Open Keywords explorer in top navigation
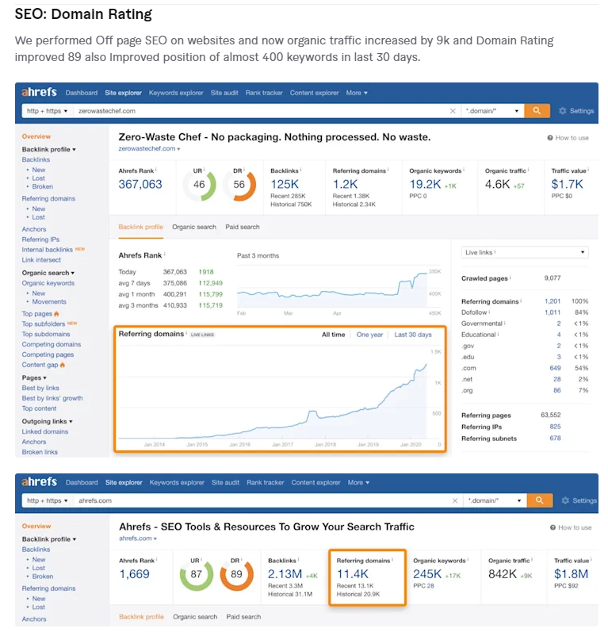608x632 pixels. [176, 93]
